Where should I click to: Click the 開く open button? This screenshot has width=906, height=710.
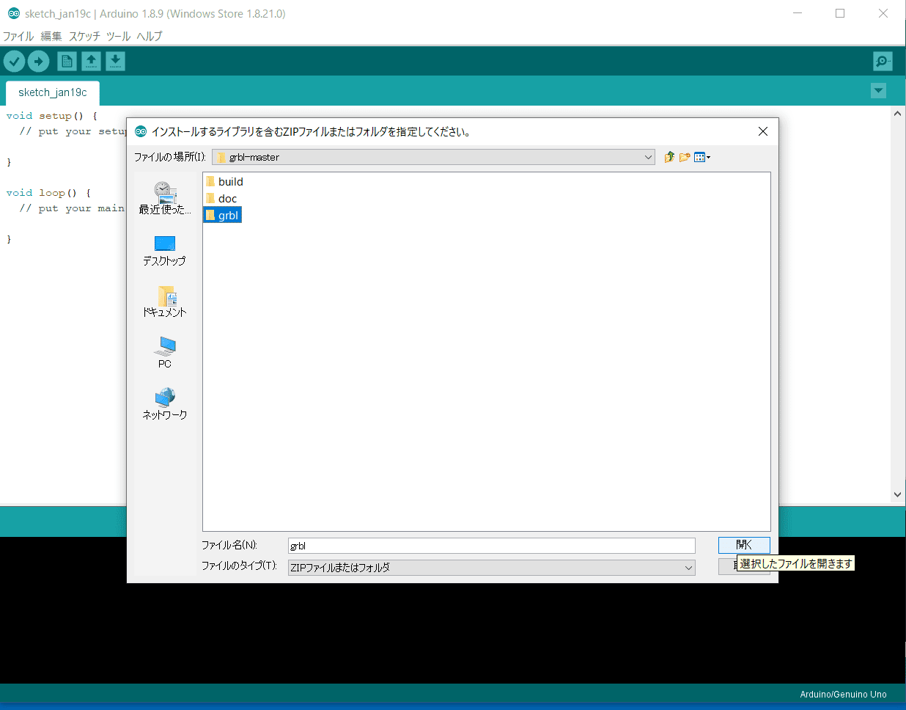[x=744, y=545]
